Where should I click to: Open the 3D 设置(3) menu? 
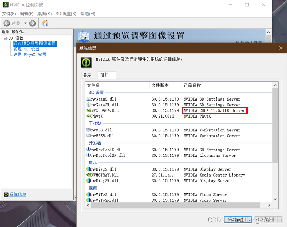click(x=66, y=14)
